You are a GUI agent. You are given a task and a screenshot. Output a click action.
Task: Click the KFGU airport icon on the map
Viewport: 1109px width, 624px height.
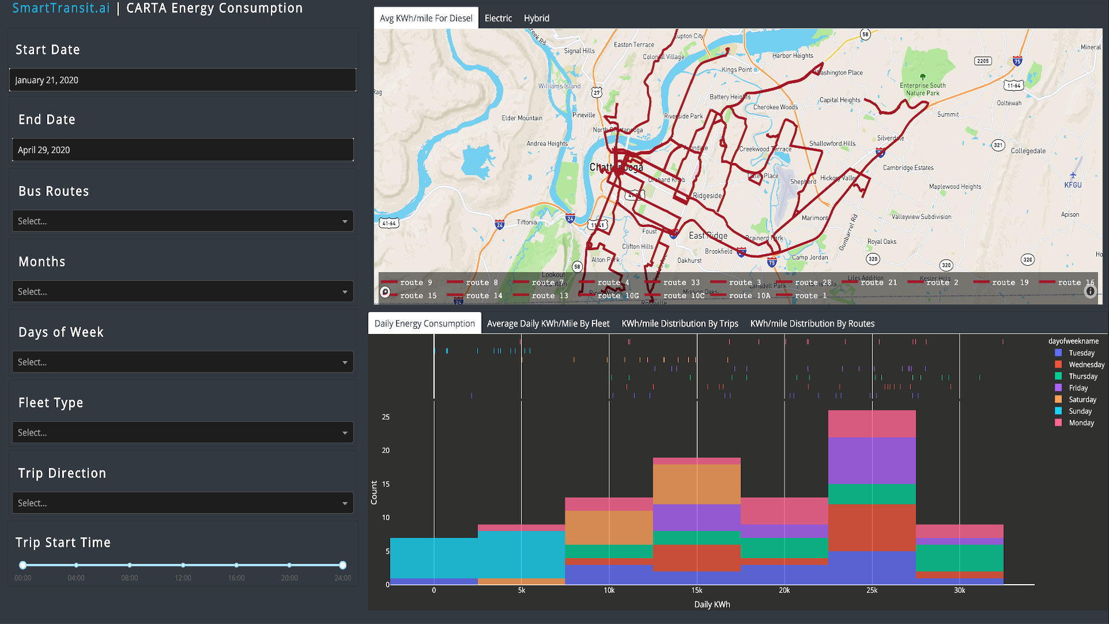(x=1073, y=176)
